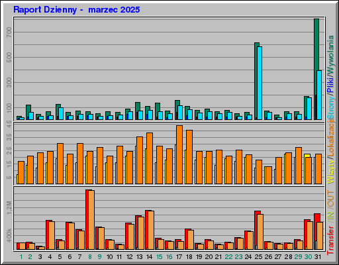Screen dimensions: 339x265
Task: Select day label 10 on the x-axis
Action: [x=110, y=257]
